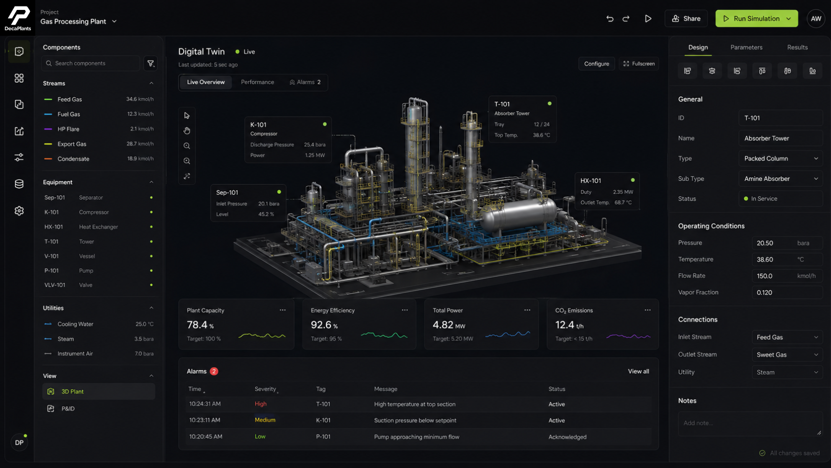This screenshot has width=831, height=468.
Task: Select the 3D Plant view
Action: click(x=98, y=391)
